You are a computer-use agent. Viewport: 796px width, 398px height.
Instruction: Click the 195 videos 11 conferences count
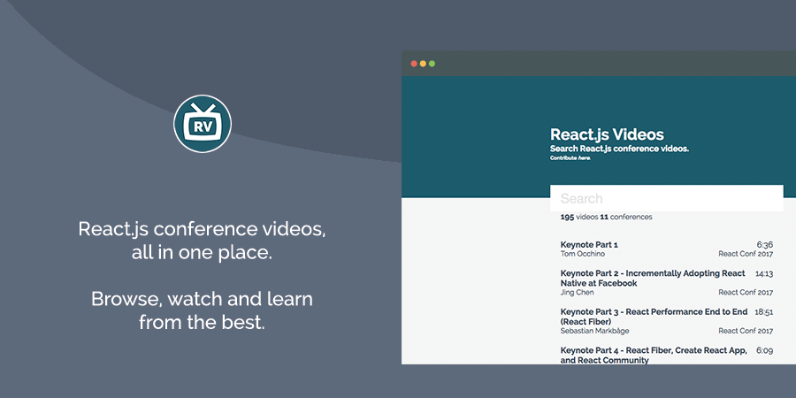click(x=606, y=218)
